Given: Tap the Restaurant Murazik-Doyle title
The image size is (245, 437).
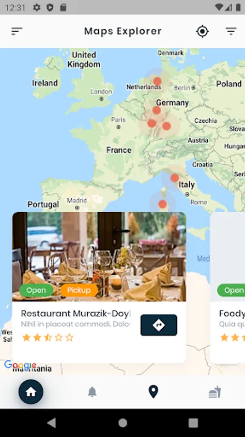Looking at the screenshot, I should coord(76,314).
